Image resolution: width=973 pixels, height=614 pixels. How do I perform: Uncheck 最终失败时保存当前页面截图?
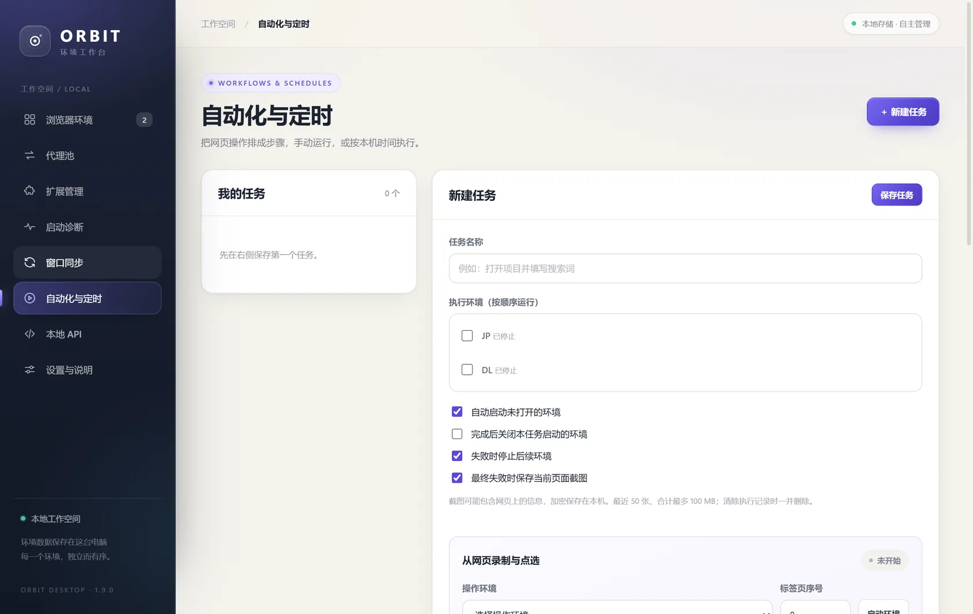click(457, 478)
